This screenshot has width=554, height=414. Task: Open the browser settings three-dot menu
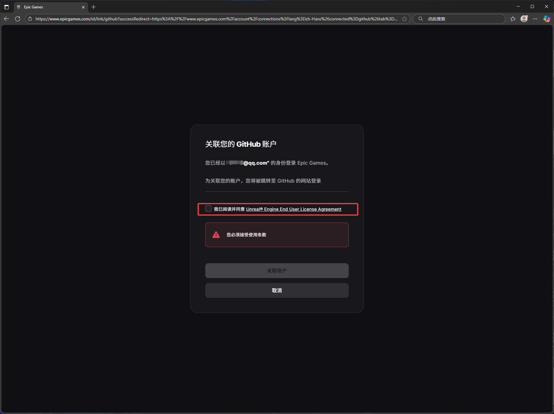tap(535, 19)
